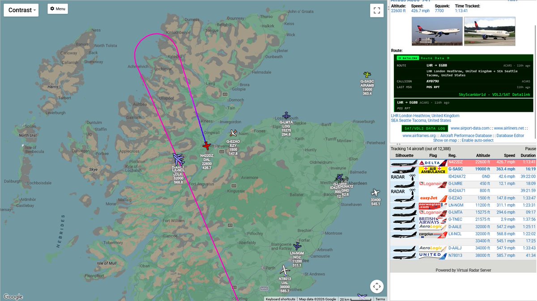View landing Delta aircraft photo thumbnail
Image resolution: width=537 pixels, height=301 pixels.
click(437, 31)
